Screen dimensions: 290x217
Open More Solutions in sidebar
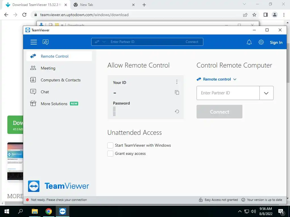59,103
